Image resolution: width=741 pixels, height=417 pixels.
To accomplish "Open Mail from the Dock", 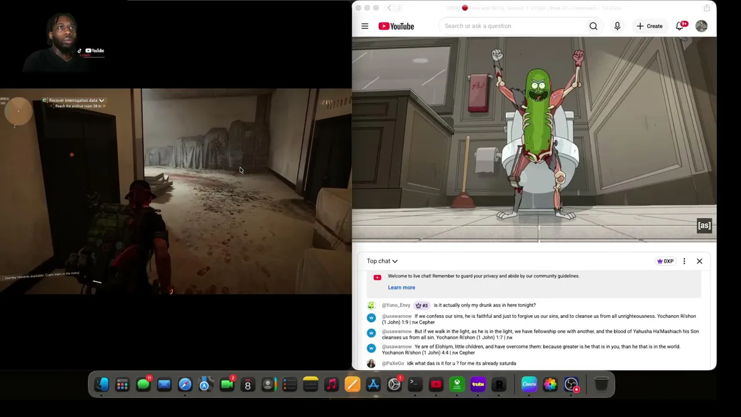I will coord(164,385).
